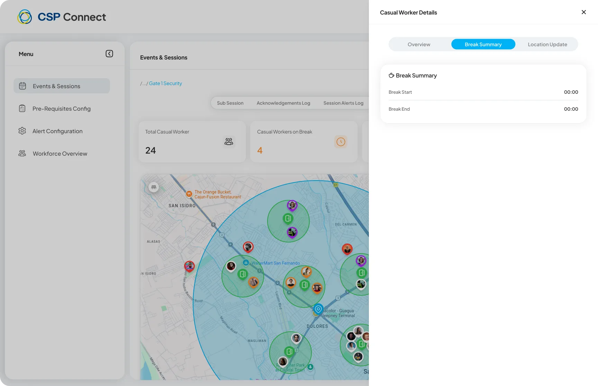598x386 pixels.
Task: Select the Break Summary tab
Action: point(483,44)
